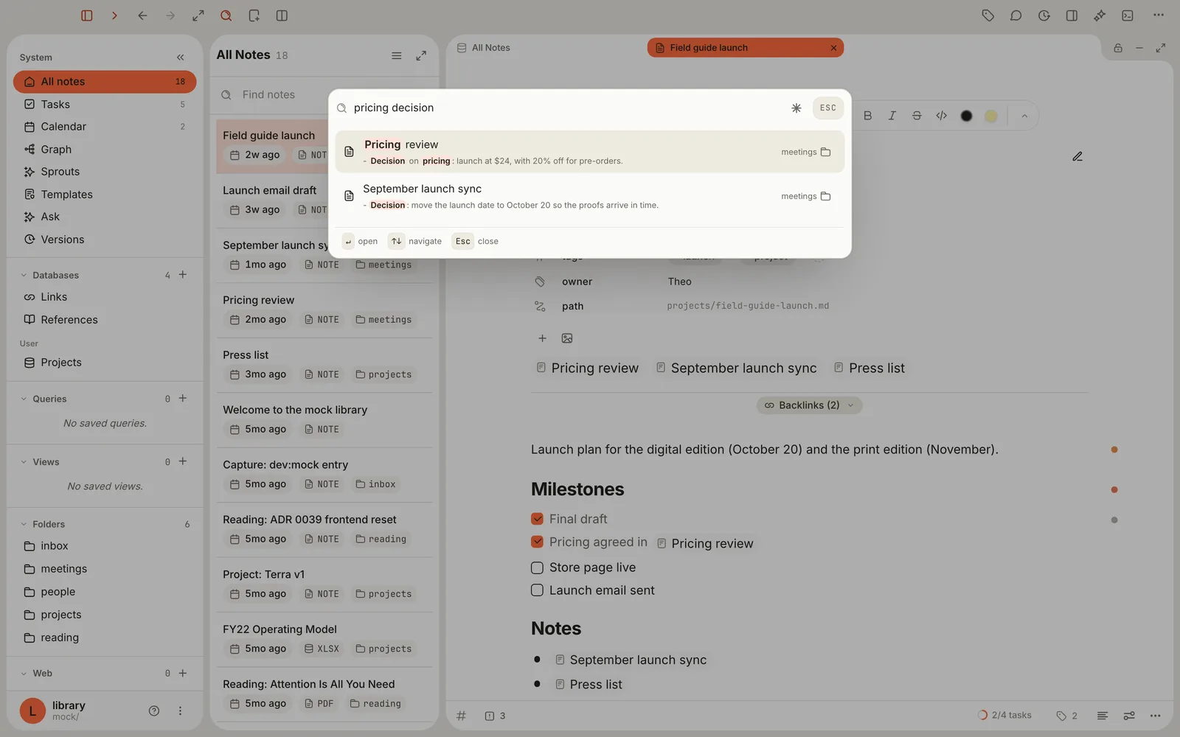Open the history clock icon in top toolbar

1044,15
